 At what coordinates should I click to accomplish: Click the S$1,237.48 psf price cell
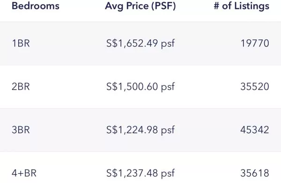[x=140, y=174]
